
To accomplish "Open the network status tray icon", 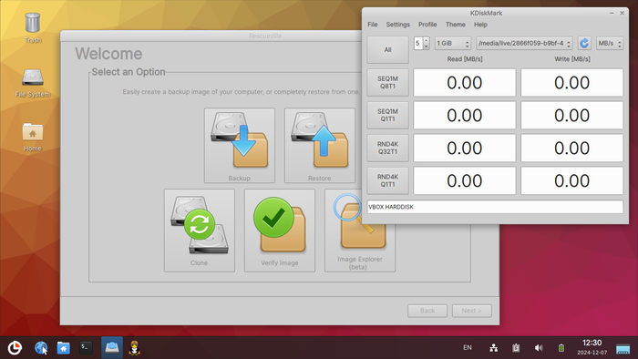I will point(494,348).
